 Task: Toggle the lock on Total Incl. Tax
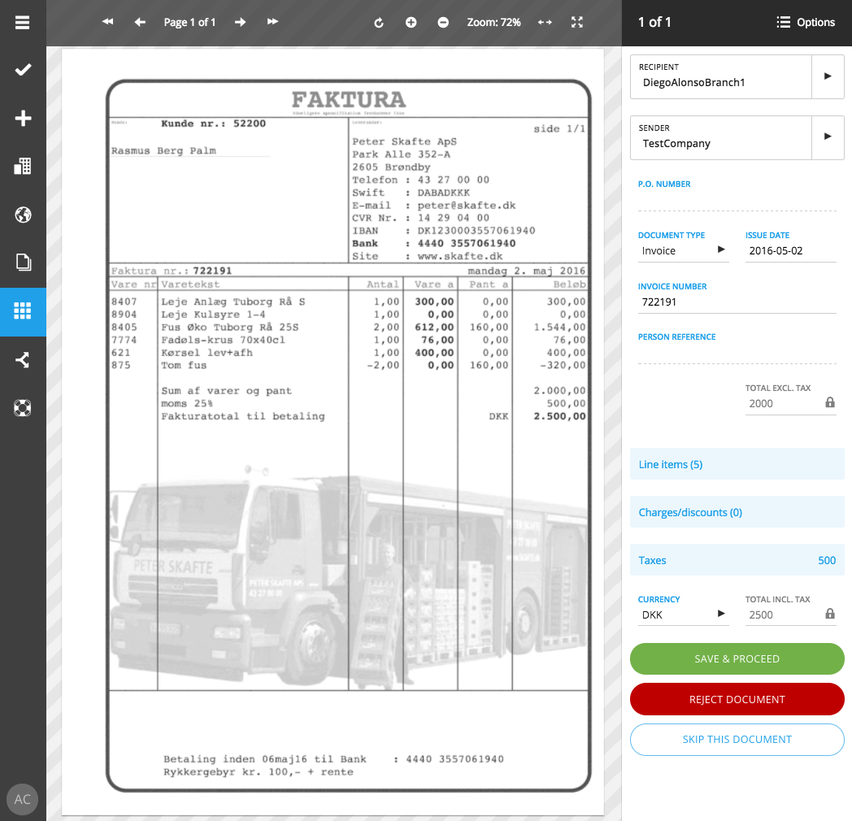pyautogui.click(x=829, y=614)
